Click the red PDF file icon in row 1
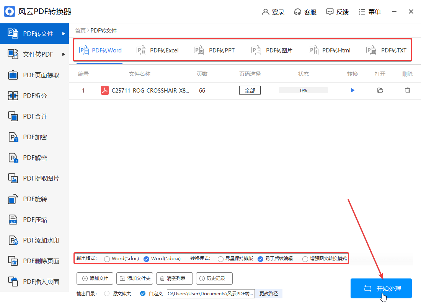 point(105,90)
